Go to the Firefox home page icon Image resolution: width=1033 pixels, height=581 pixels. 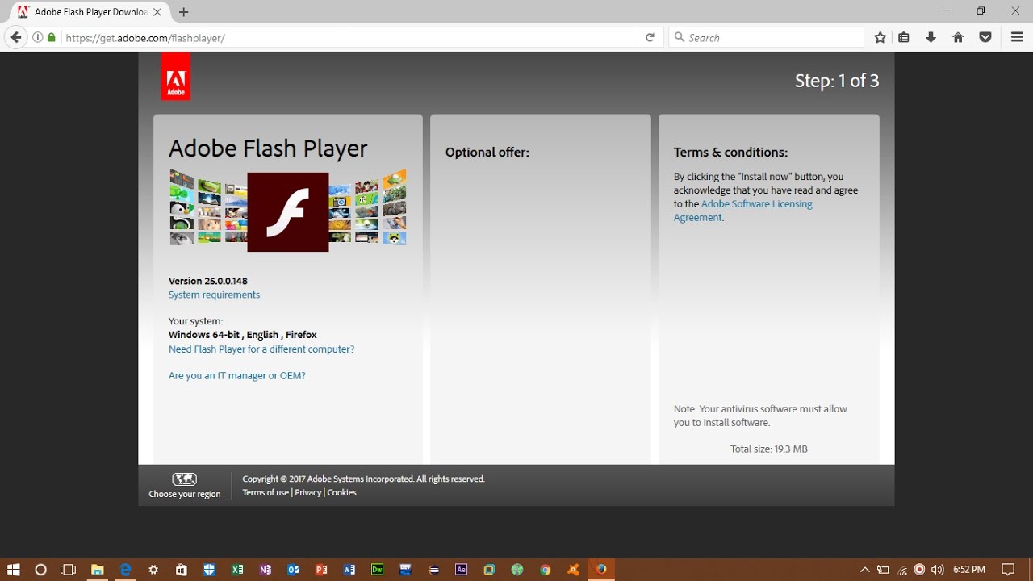[958, 37]
